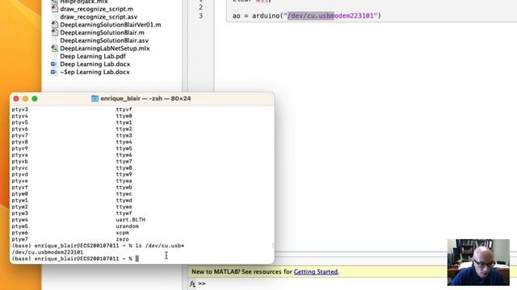
Task: Minimize the Terminal with the yellow button
Action: [x=25, y=98]
